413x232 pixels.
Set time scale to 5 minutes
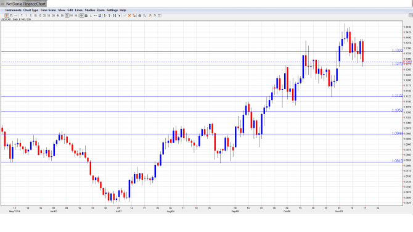pyautogui.click(x=31, y=15)
